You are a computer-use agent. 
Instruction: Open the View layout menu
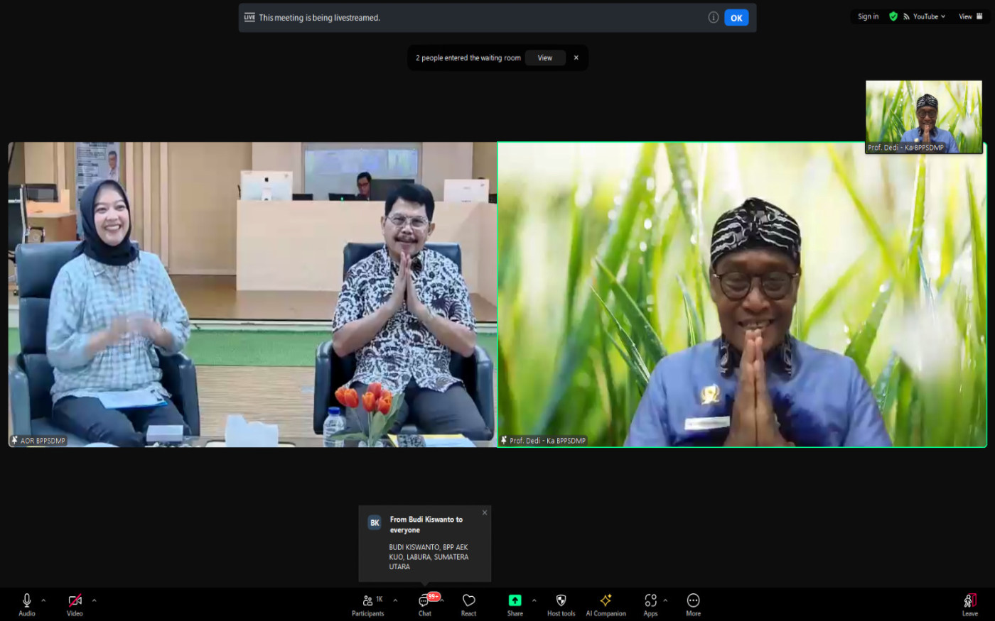(970, 16)
